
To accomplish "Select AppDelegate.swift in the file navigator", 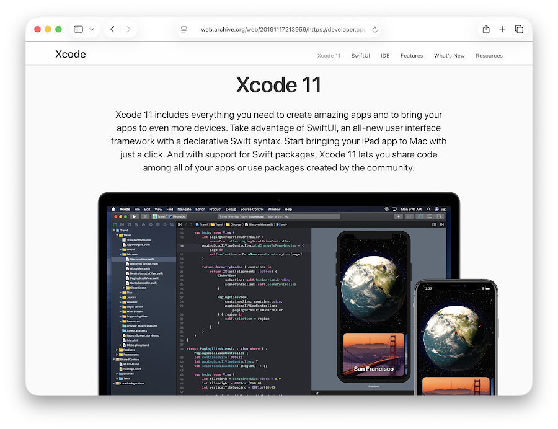I will pyautogui.click(x=136, y=245).
